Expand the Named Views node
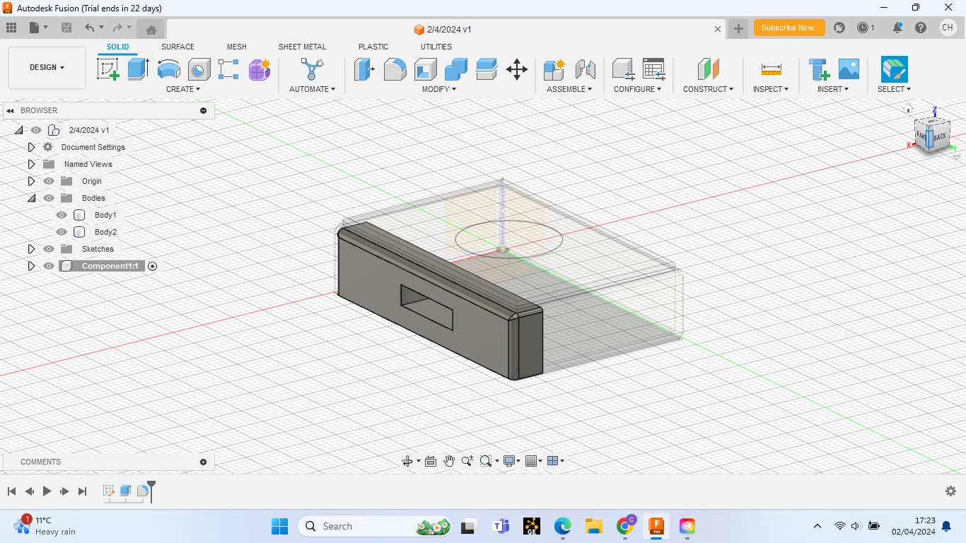The height and width of the screenshot is (543, 966). click(31, 164)
